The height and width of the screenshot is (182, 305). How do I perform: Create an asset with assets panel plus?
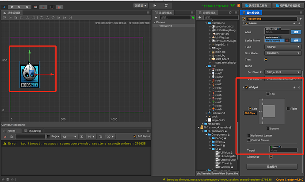199,18
